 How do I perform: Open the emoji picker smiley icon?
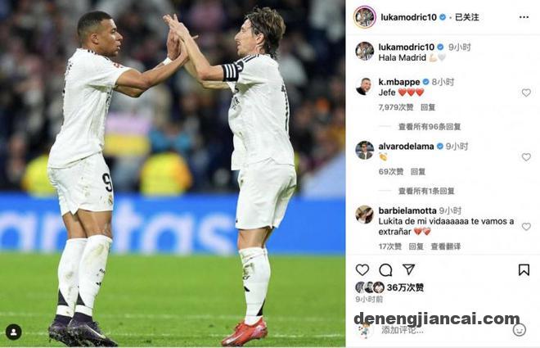coord(520,330)
